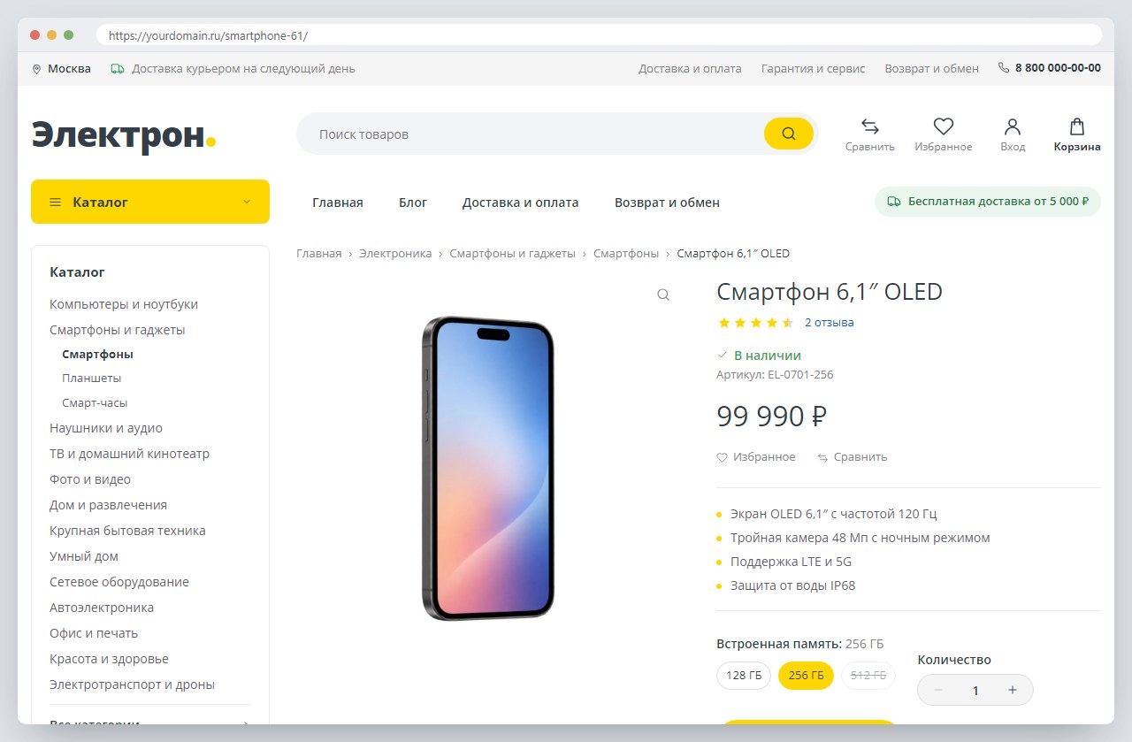Select the 256 ГБ memory option
The height and width of the screenshot is (742, 1132).
[806, 676]
